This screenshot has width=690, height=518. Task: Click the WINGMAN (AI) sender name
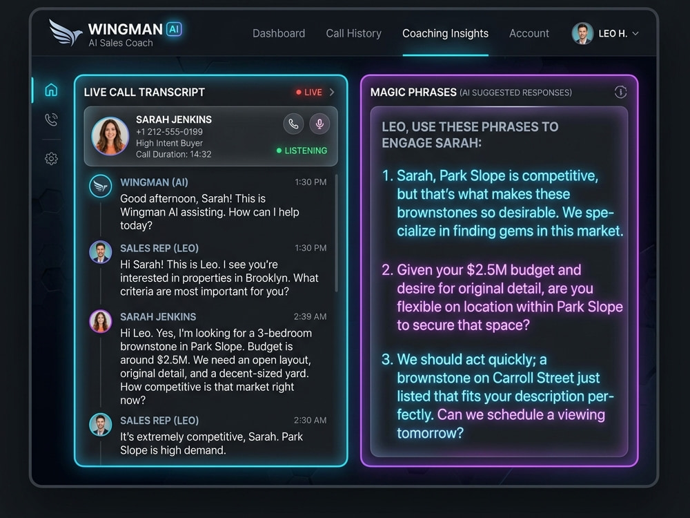click(154, 182)
